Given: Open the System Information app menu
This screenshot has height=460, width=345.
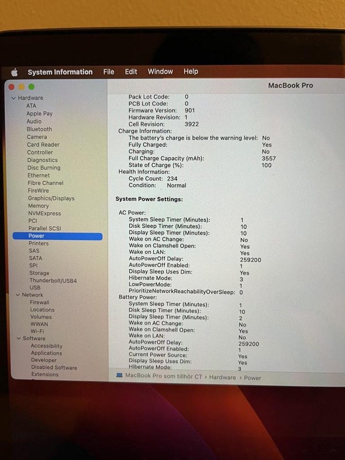Looking at the screenshot, I should coord(60,72).
